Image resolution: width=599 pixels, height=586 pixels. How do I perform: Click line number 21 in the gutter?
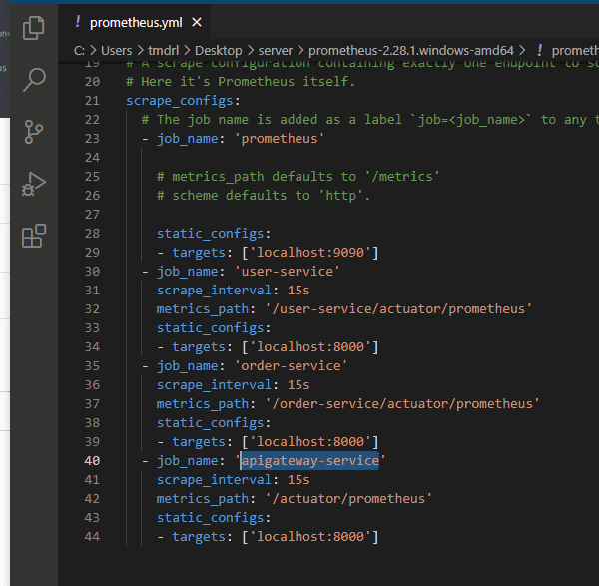[92, 101]
